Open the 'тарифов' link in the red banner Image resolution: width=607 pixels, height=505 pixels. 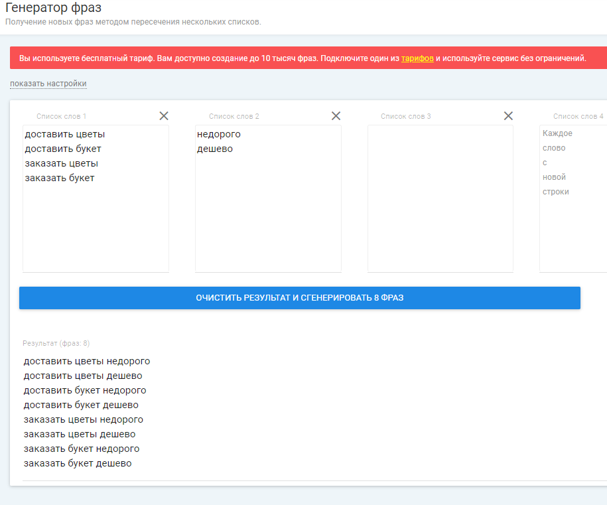417,58
